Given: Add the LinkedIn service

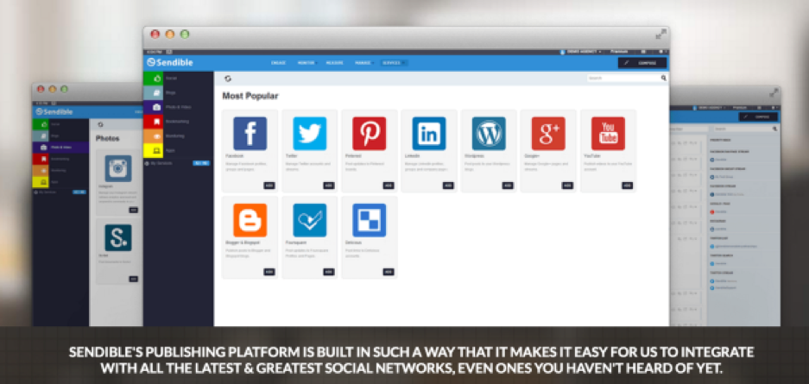Looking at the screenshot, I should click(448, 185).
